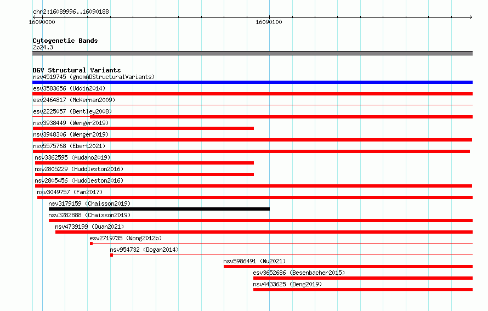Screen dimensions: 488x311
Task: Open nsv954732 (Dogan2014) label
Action: click(x=144, y=250)
